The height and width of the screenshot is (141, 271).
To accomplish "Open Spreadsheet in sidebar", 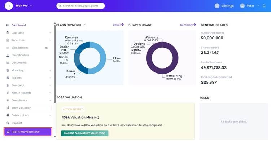I will click(x=20, y=48).
